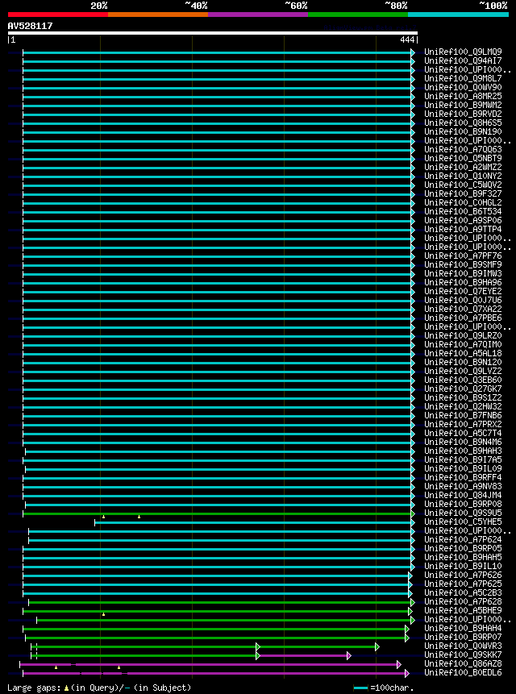Pick the UniRef100_A5C7T4 entry

point(463,434)
